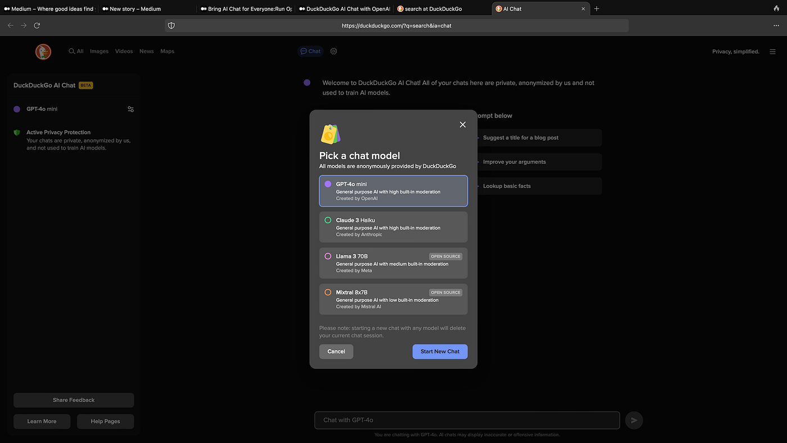Select the Llama 3 70B model

(393, 263)
